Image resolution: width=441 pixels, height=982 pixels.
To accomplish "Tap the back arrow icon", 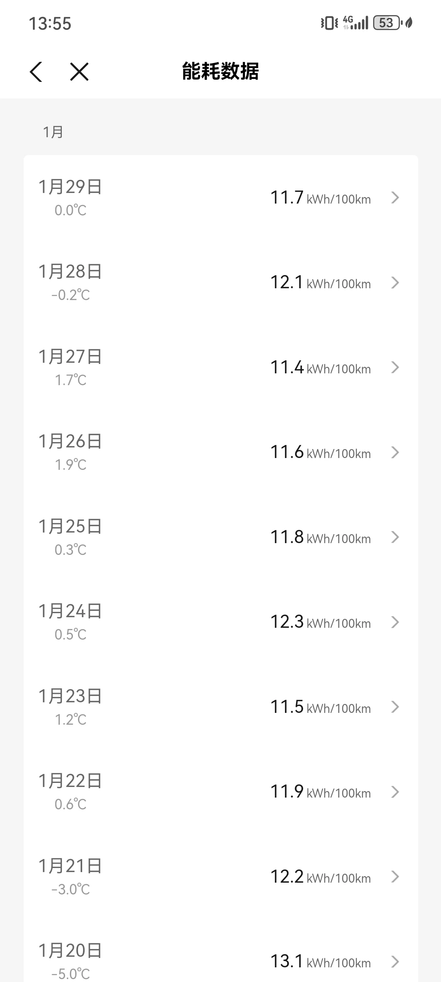I will click(36, 72).
